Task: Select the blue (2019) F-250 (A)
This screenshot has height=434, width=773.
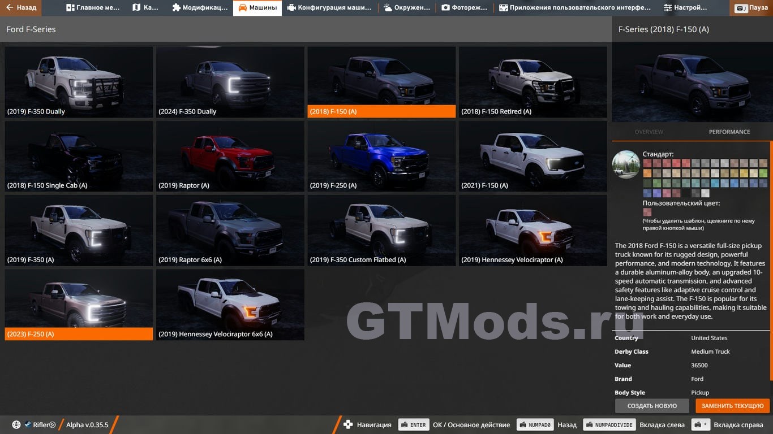Action: point(381,156)
